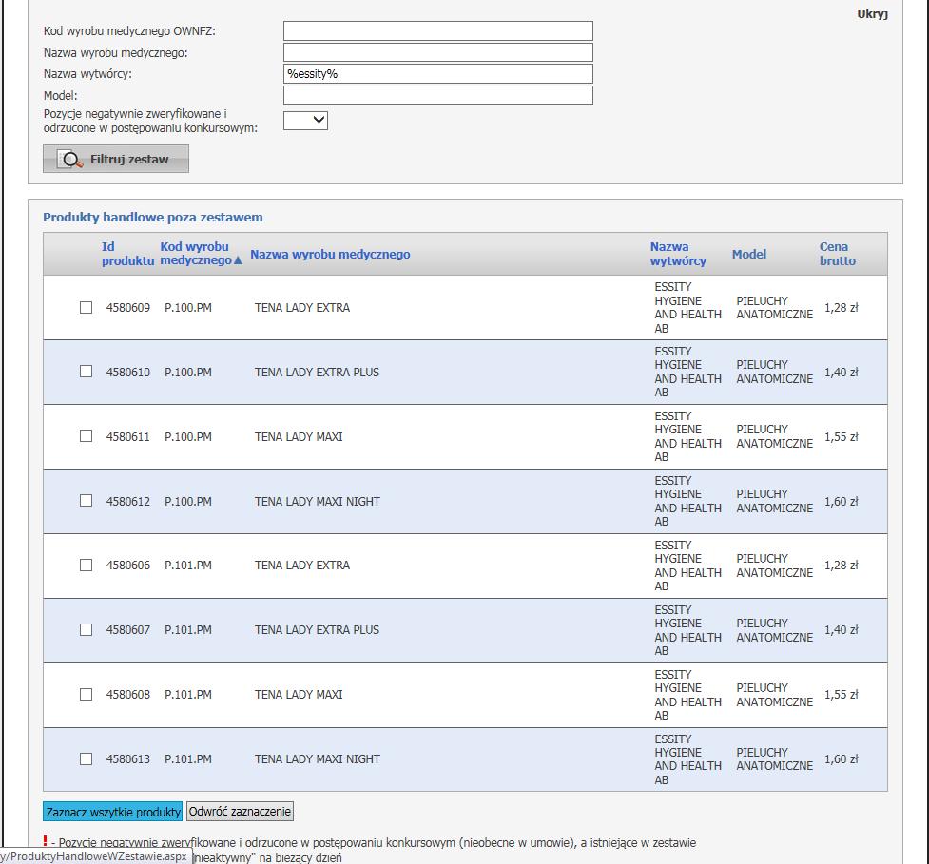Open the Pozycje negatywnie zweryfikowane dropdown
The width and height of the screenshot is (929, 864).
306,120
